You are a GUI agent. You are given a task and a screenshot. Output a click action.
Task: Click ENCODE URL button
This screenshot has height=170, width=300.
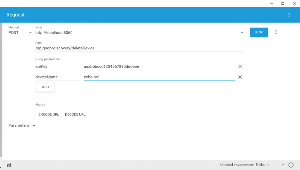(49, 114)
